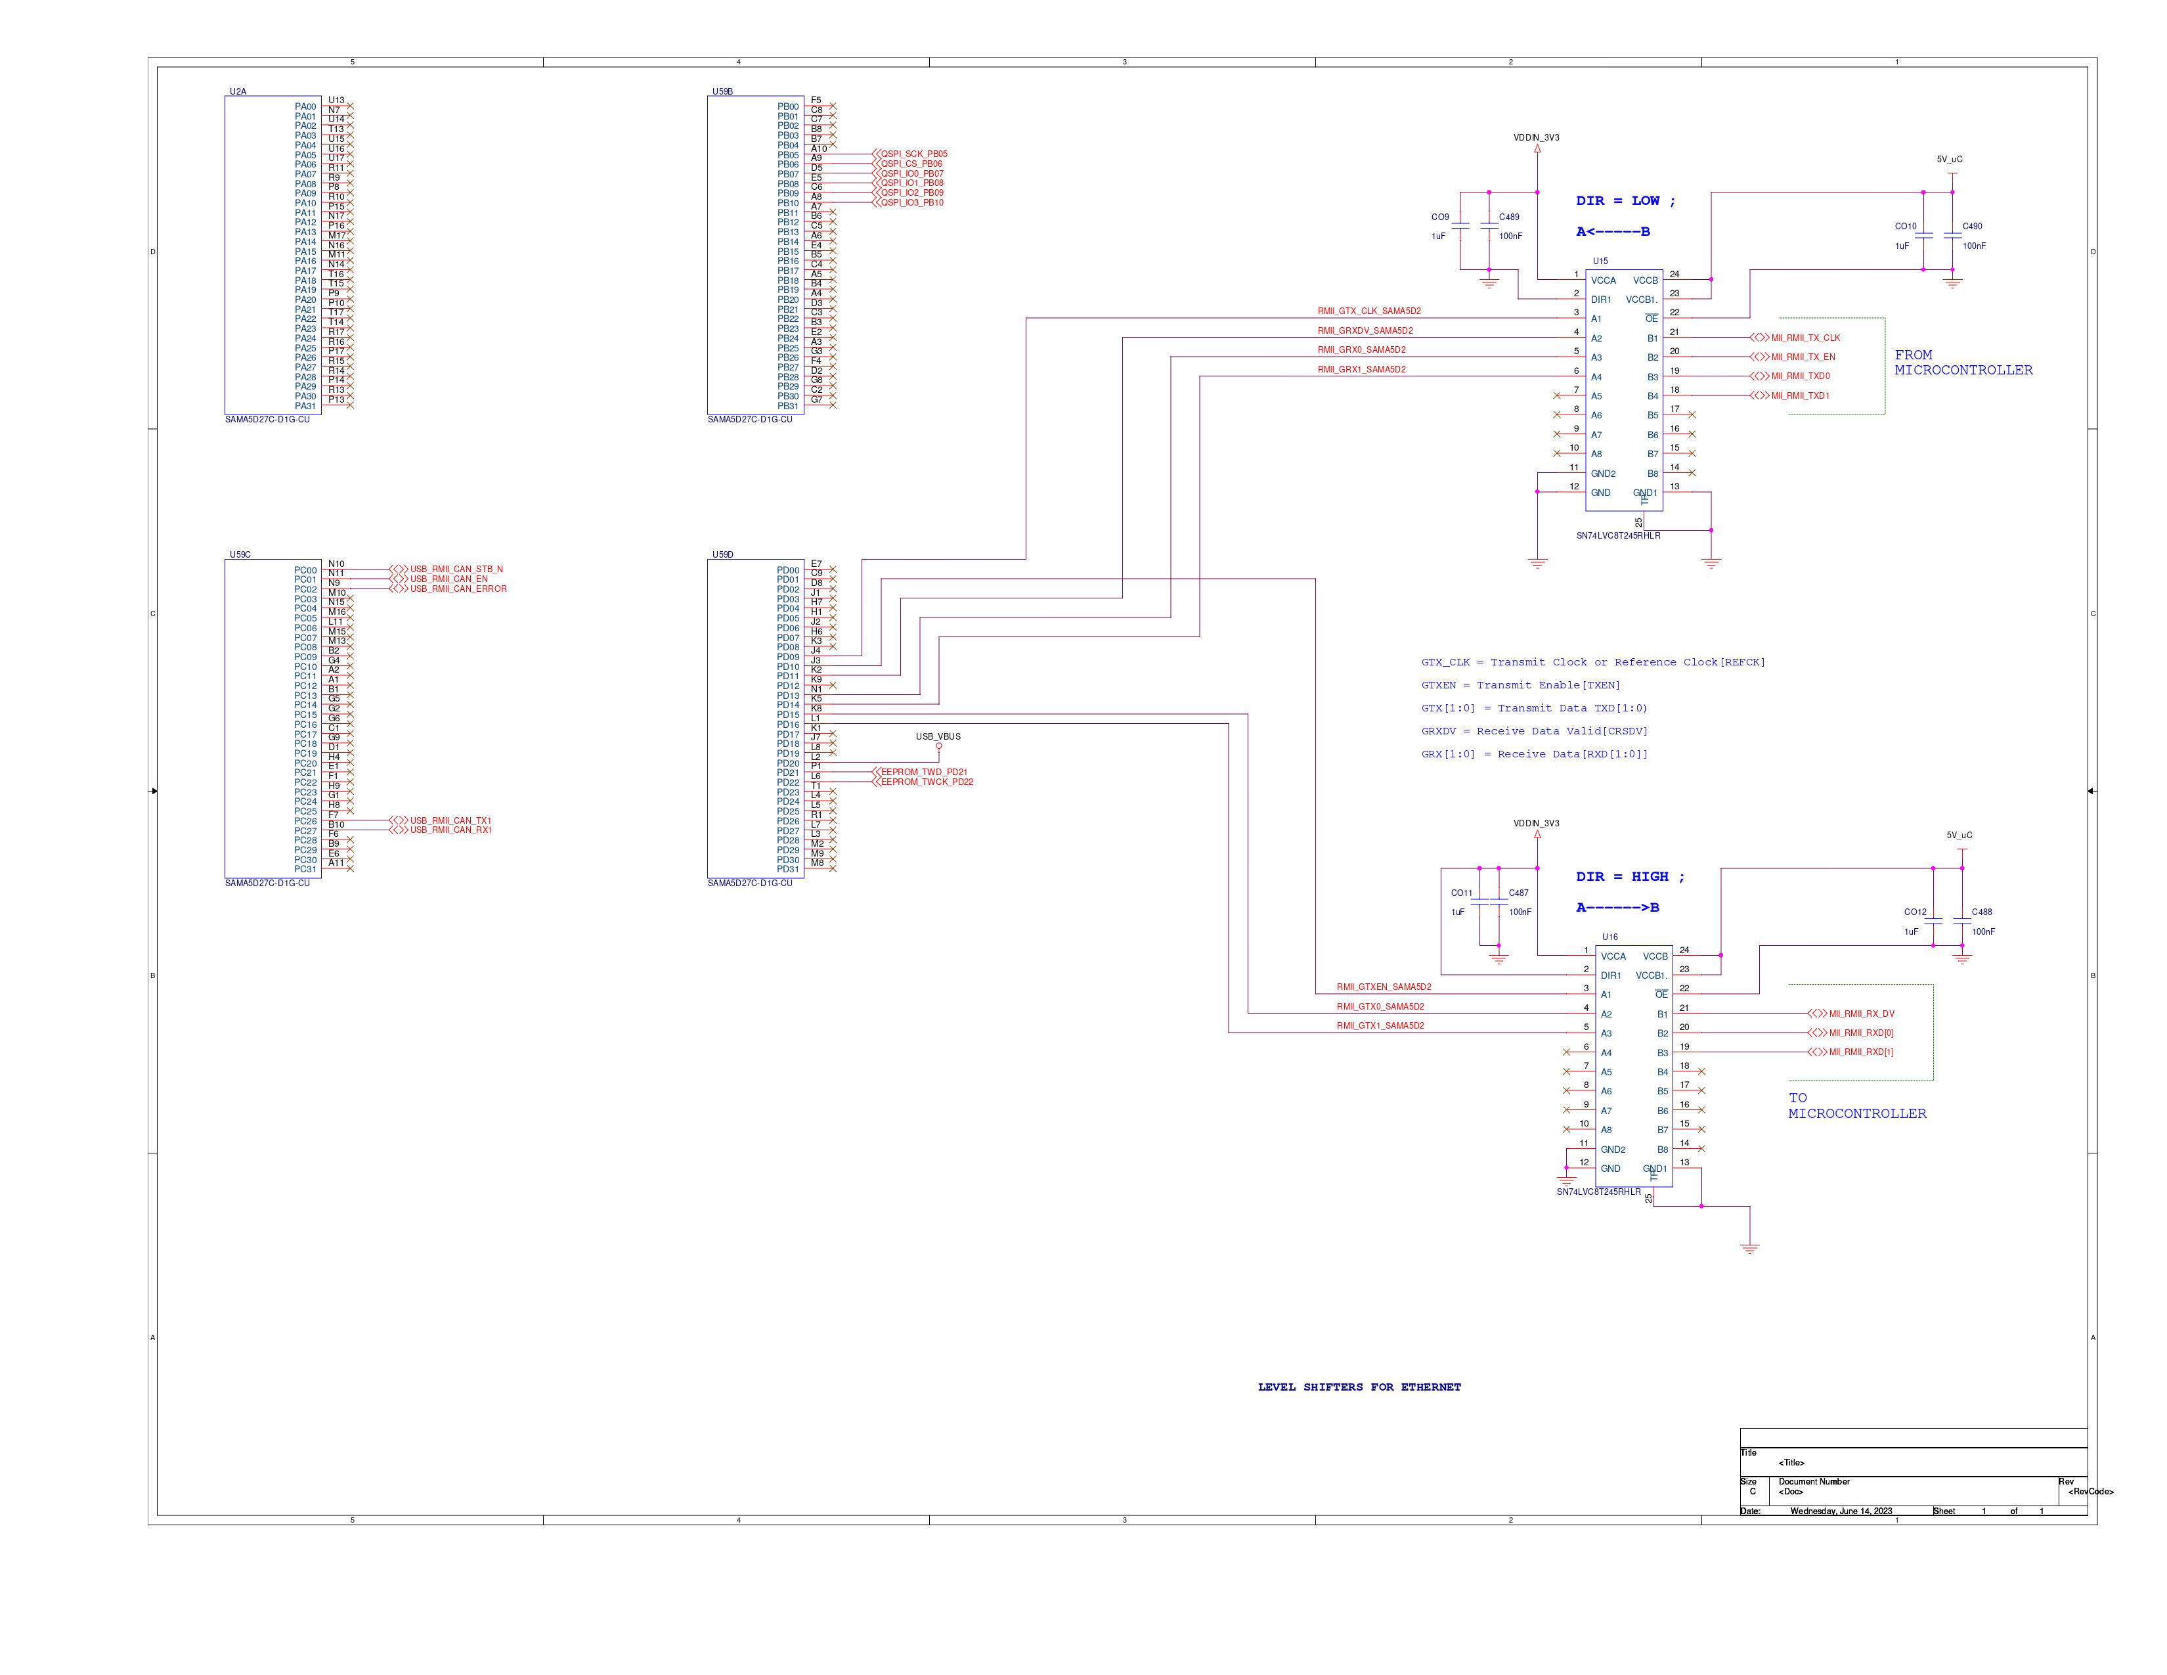Select the "DIR = LOW ;" annotation
2167x1675 pixels.
click(1625, 202)
